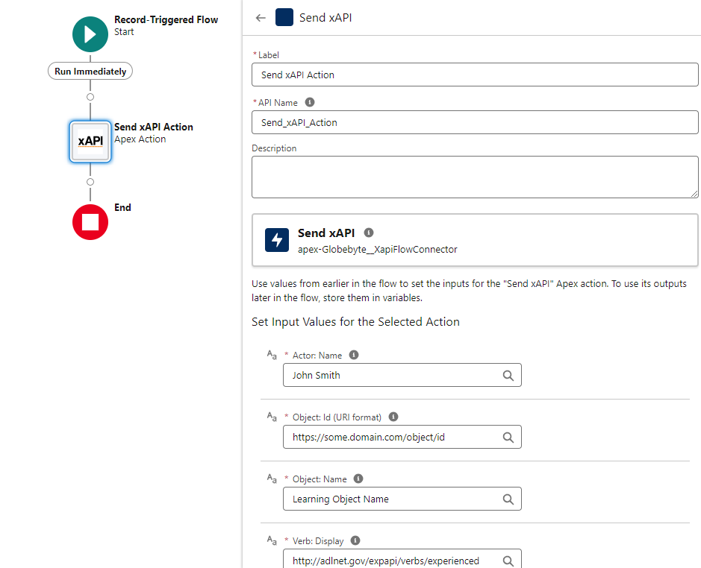Screen dimensions: 701x568
Task: Click into the API Name text field
Action: point(474,122)
